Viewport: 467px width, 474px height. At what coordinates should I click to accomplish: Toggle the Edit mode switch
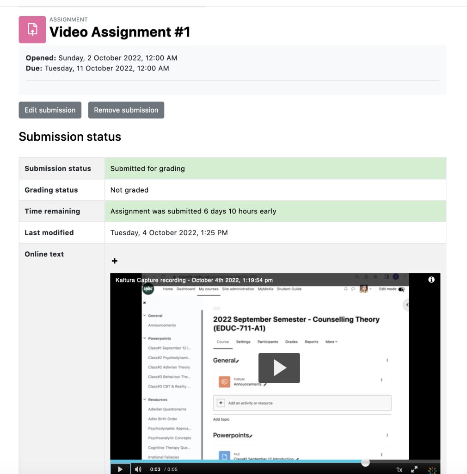[402, 288]
